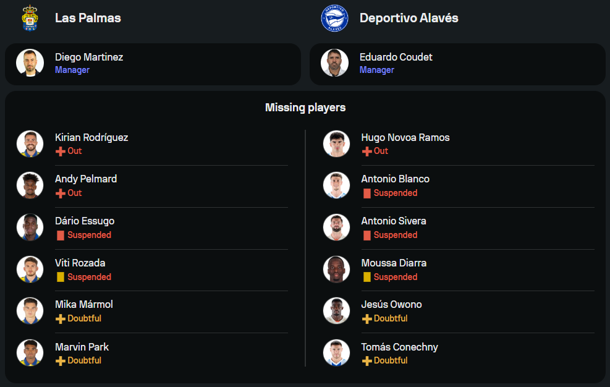This screenshot has height=387, width=610.
Task: Click the doubtful cross icon for Mika Mármol
Action: pos(61,319)
